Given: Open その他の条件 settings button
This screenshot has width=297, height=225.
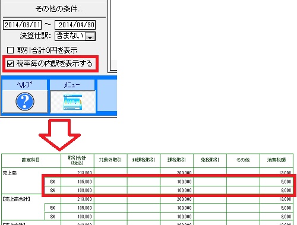Looking at the screenshot, I should pyautogui.click(x=58, y=9).
